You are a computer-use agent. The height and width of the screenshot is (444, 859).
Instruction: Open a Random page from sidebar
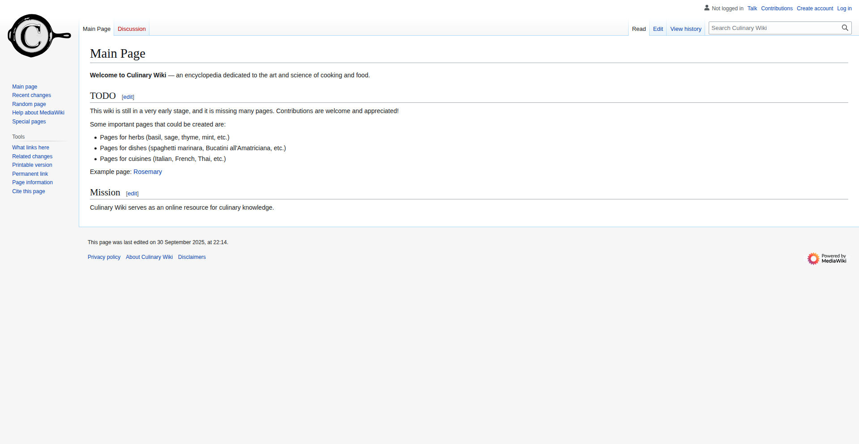tap(29, 104)
